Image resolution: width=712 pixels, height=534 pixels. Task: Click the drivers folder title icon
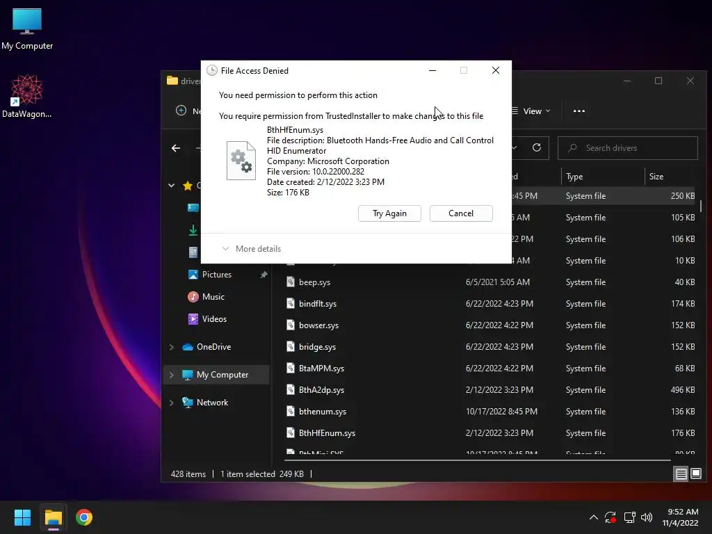[172, 81]
